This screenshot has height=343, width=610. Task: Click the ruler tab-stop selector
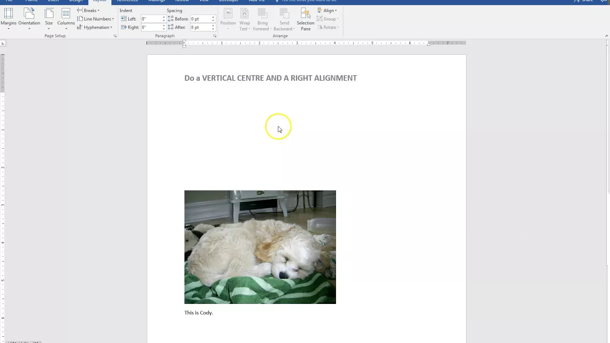tap(3, 43)
